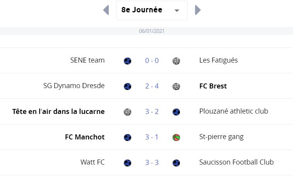The image size is (293, 180).
Task: Go to previous matchday with left arrow
Action: (106, 10)
